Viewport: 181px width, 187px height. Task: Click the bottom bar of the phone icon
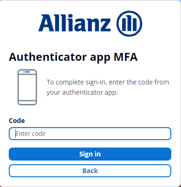click(x=27, y=103)
